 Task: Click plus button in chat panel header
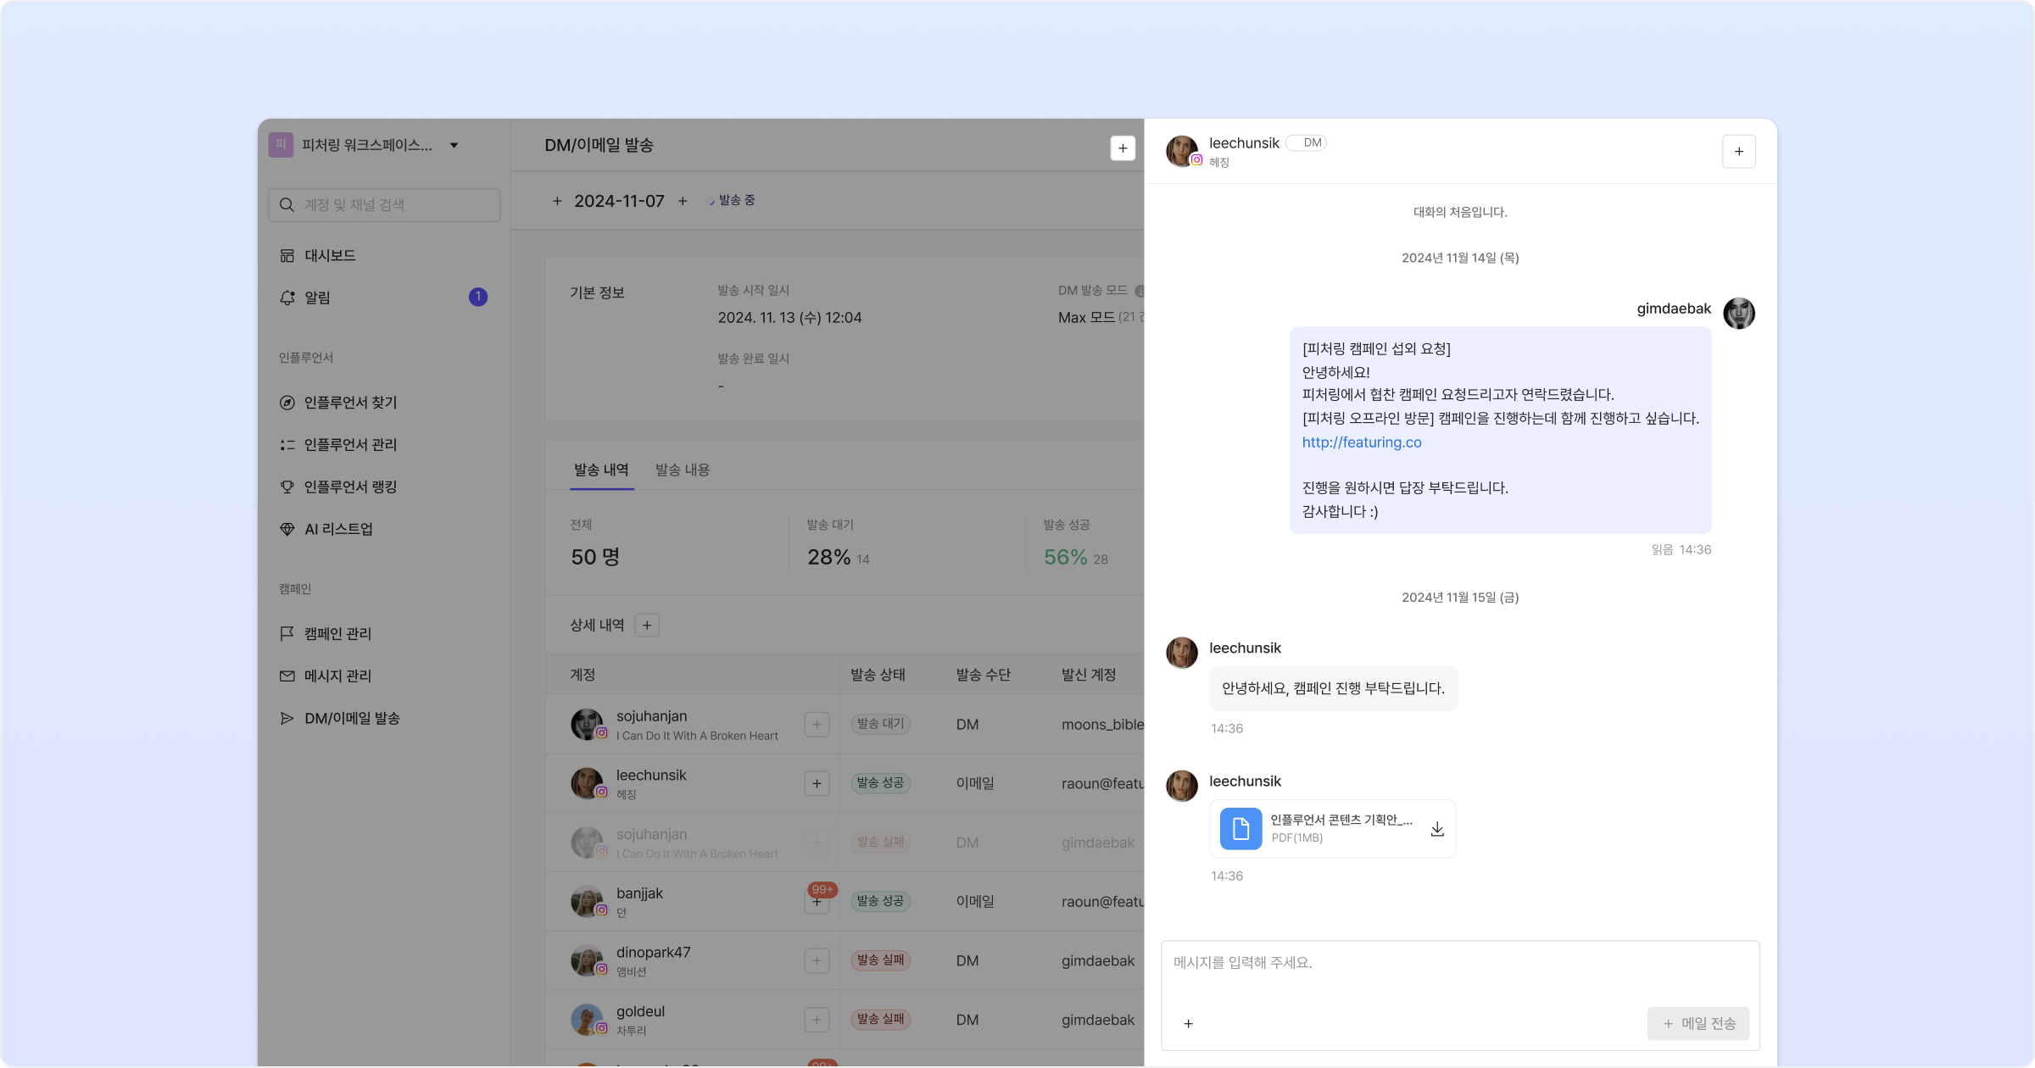1738,152
